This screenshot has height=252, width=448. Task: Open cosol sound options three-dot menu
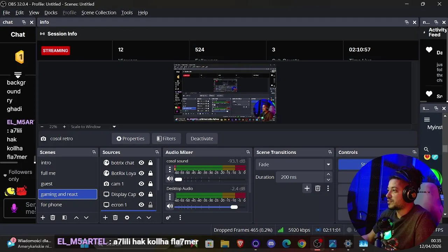tap(170, 169)
